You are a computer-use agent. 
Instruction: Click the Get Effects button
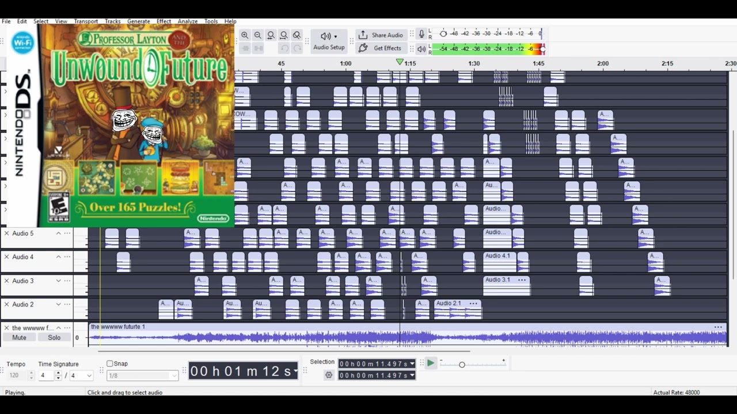pyautogui.click(x=381, y=48)
